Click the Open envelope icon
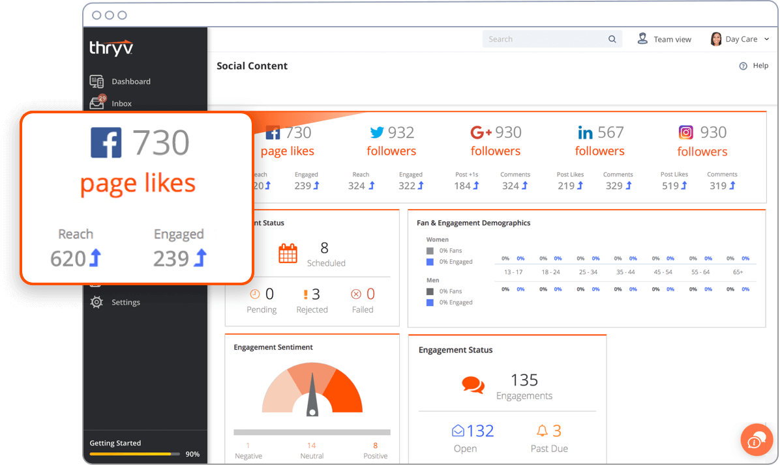 (458, 430)
